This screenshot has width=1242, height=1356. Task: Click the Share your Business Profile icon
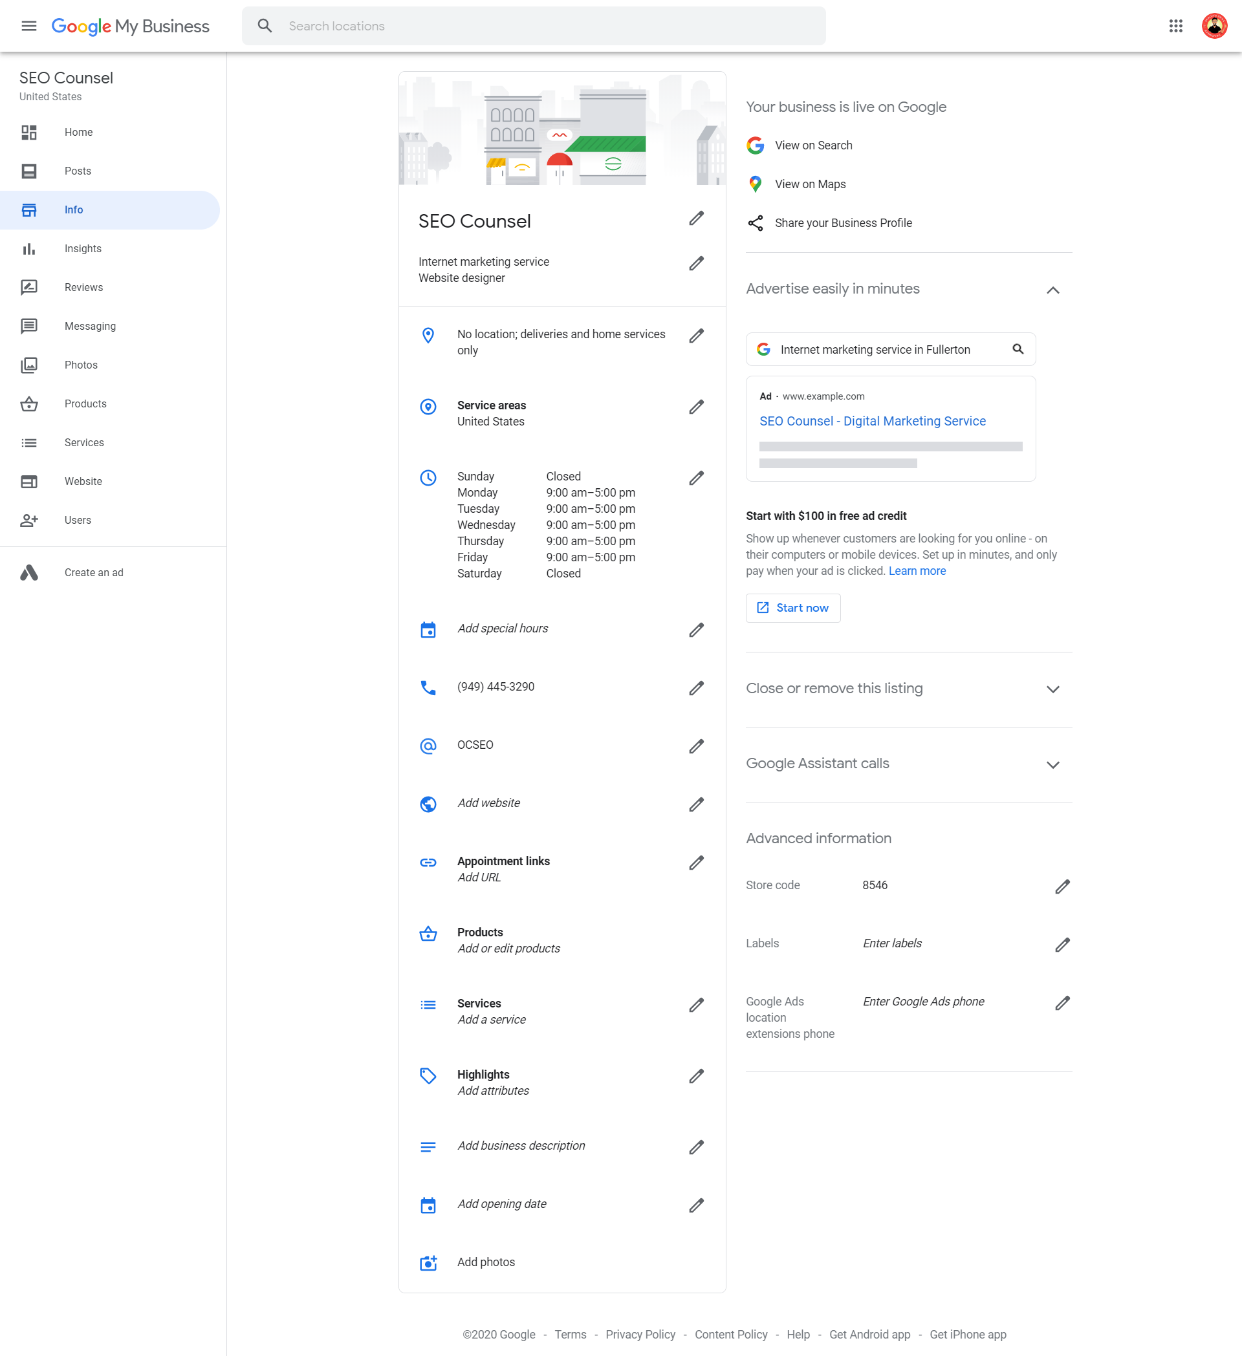coord(755,223)
